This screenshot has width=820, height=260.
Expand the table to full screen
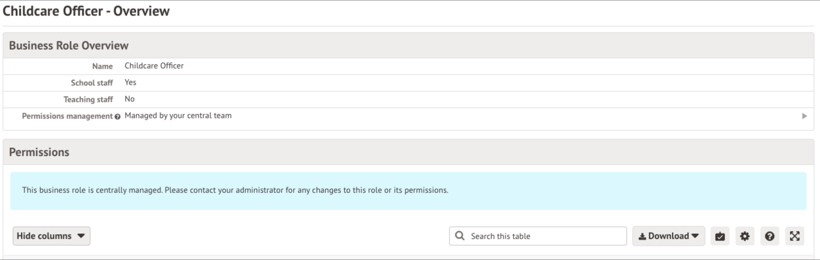pos(795,236)
